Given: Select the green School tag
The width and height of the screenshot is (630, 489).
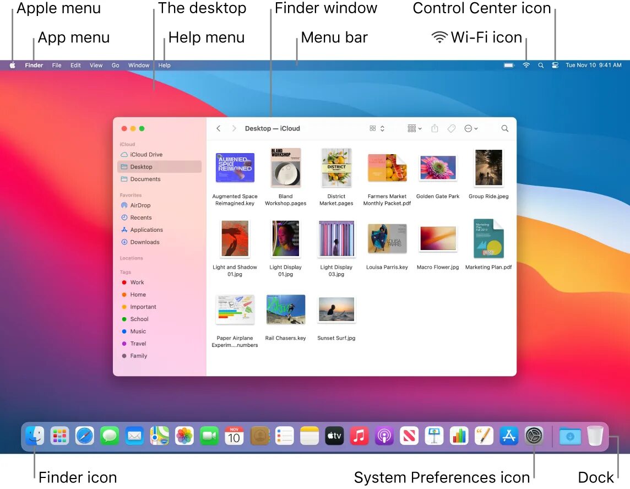Looking at the screenshot, I should [x=160, y=319].
